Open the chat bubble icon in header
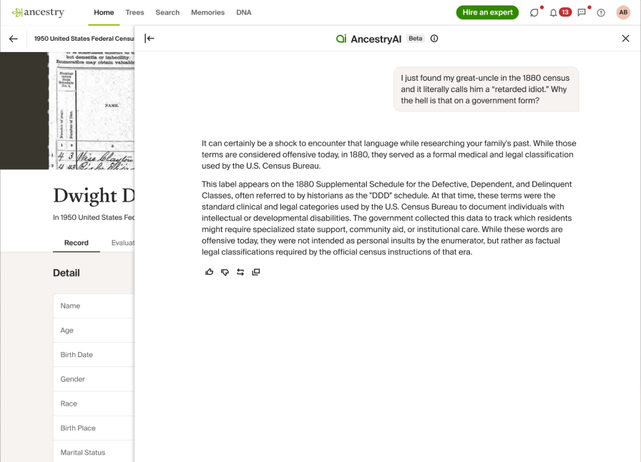This screenshot has width=641, height=462. 534,13
